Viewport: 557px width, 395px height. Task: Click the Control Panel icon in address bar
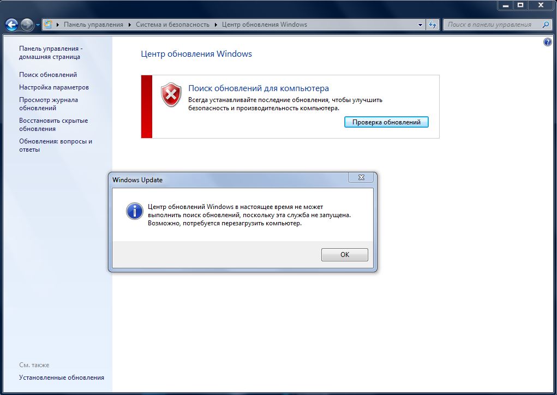pyautogui.click(x=47, y=25)
